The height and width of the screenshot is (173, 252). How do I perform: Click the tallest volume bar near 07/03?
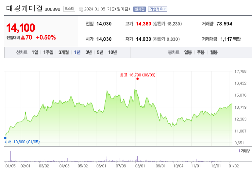coord(119,155)
